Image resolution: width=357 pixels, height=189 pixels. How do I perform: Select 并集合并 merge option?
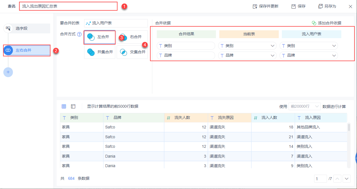point(100,52)
